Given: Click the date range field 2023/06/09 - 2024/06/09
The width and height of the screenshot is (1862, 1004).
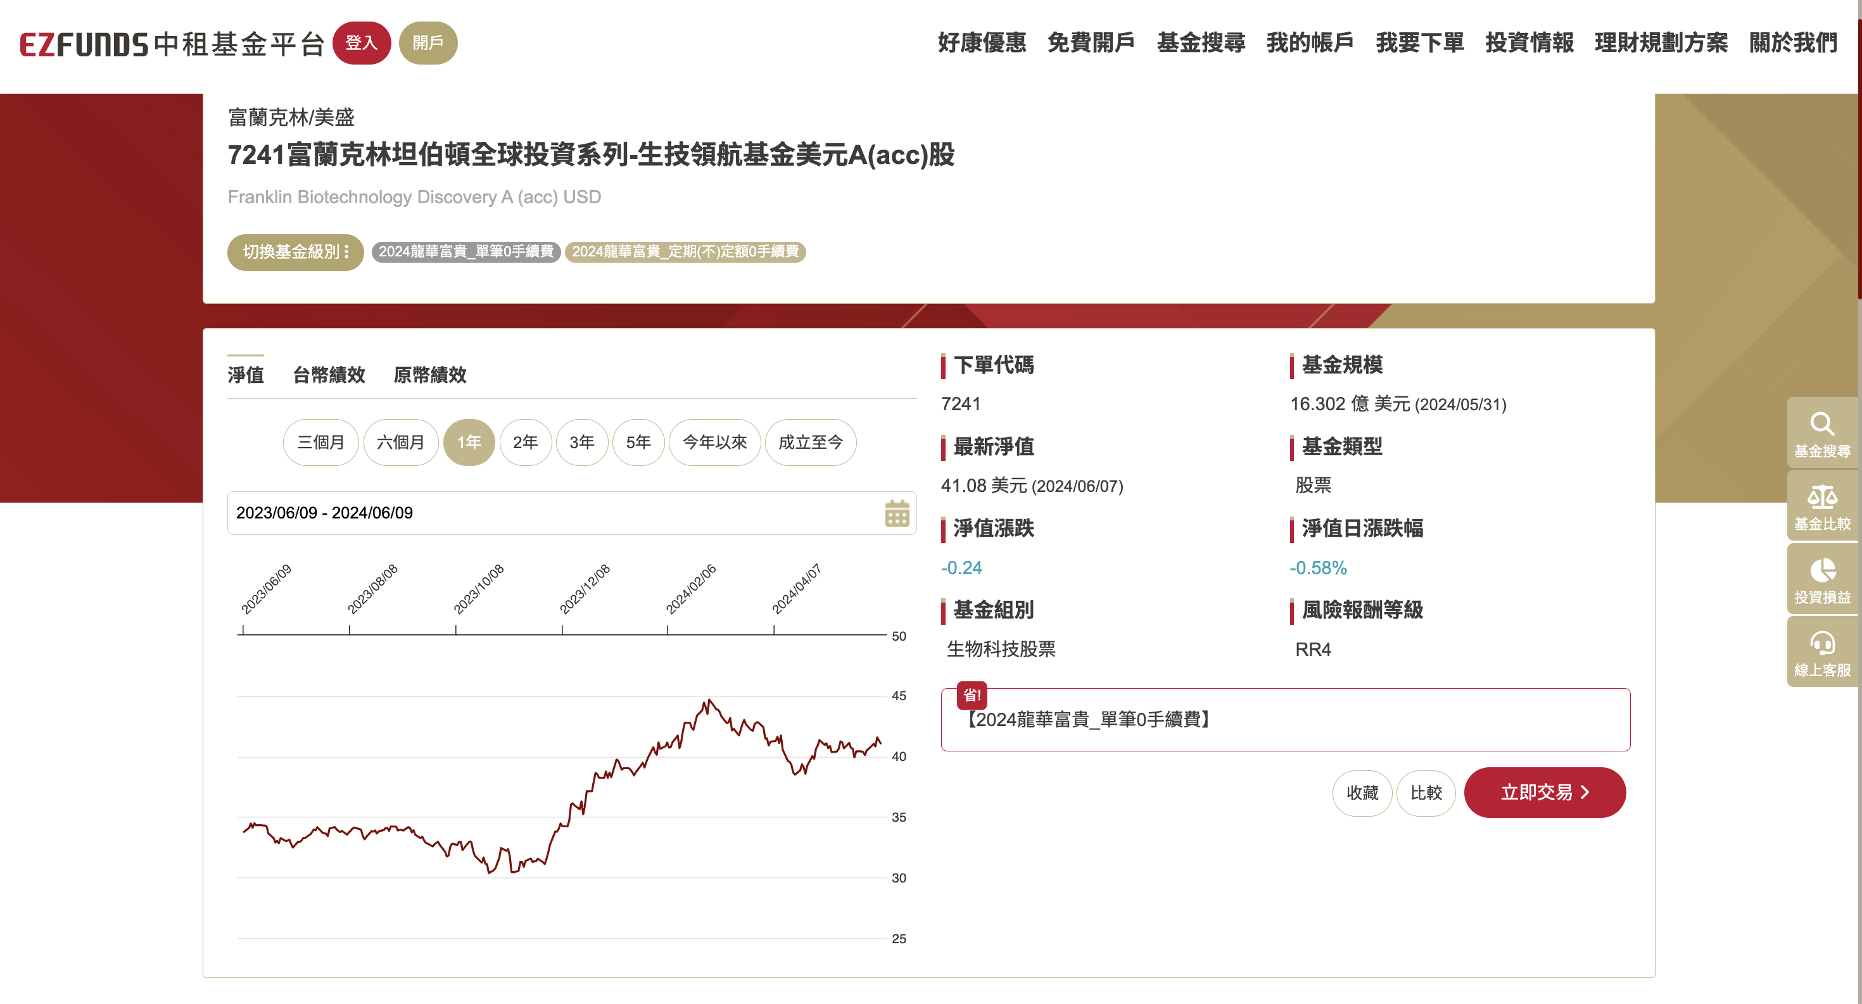Looking at the screenshot, I should click(572, 513).
